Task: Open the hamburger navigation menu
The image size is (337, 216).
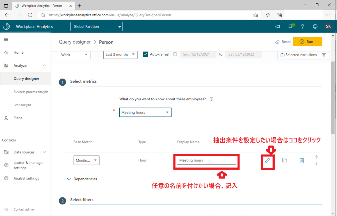Action: pyautogui.click(x=6, y=39)
